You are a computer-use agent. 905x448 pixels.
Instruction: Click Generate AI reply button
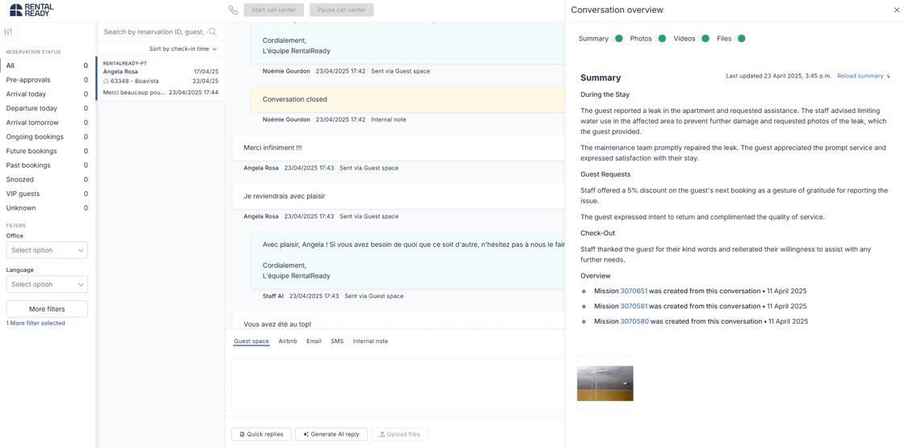coord(330,434)
